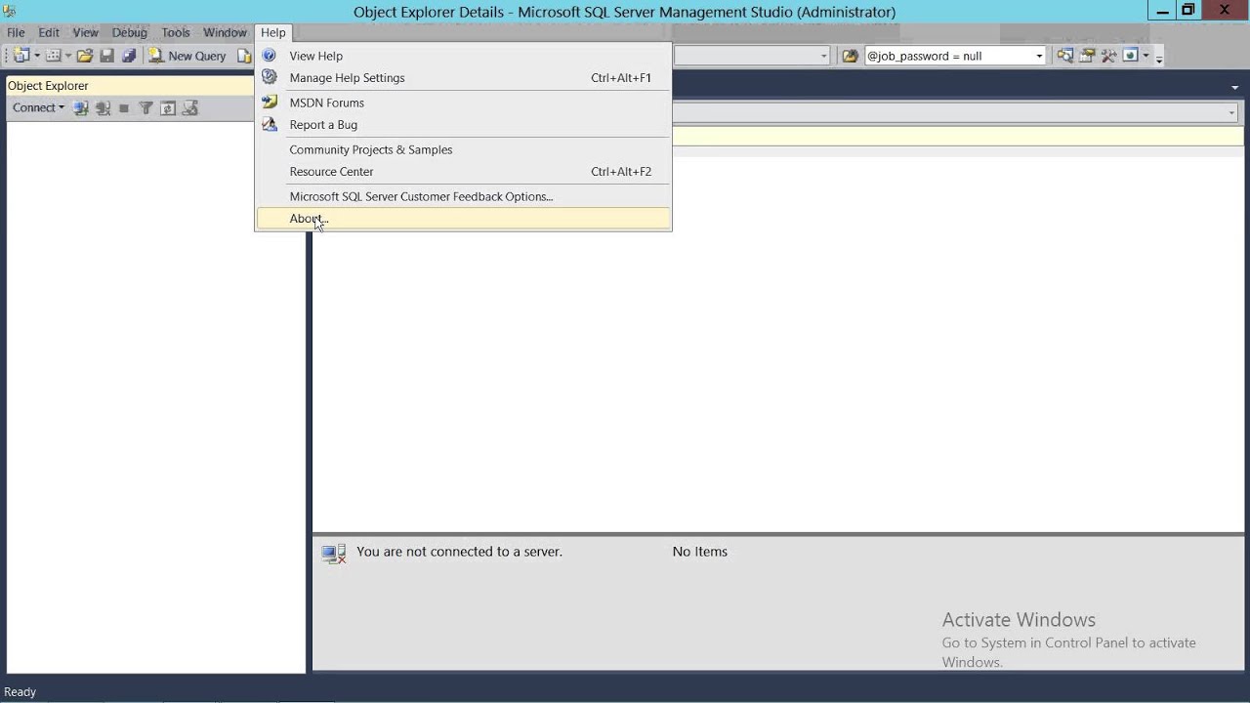Click 'You are not connected to a server.' text
This screenshot has height=703, width=1250.
tap(459, 552)
